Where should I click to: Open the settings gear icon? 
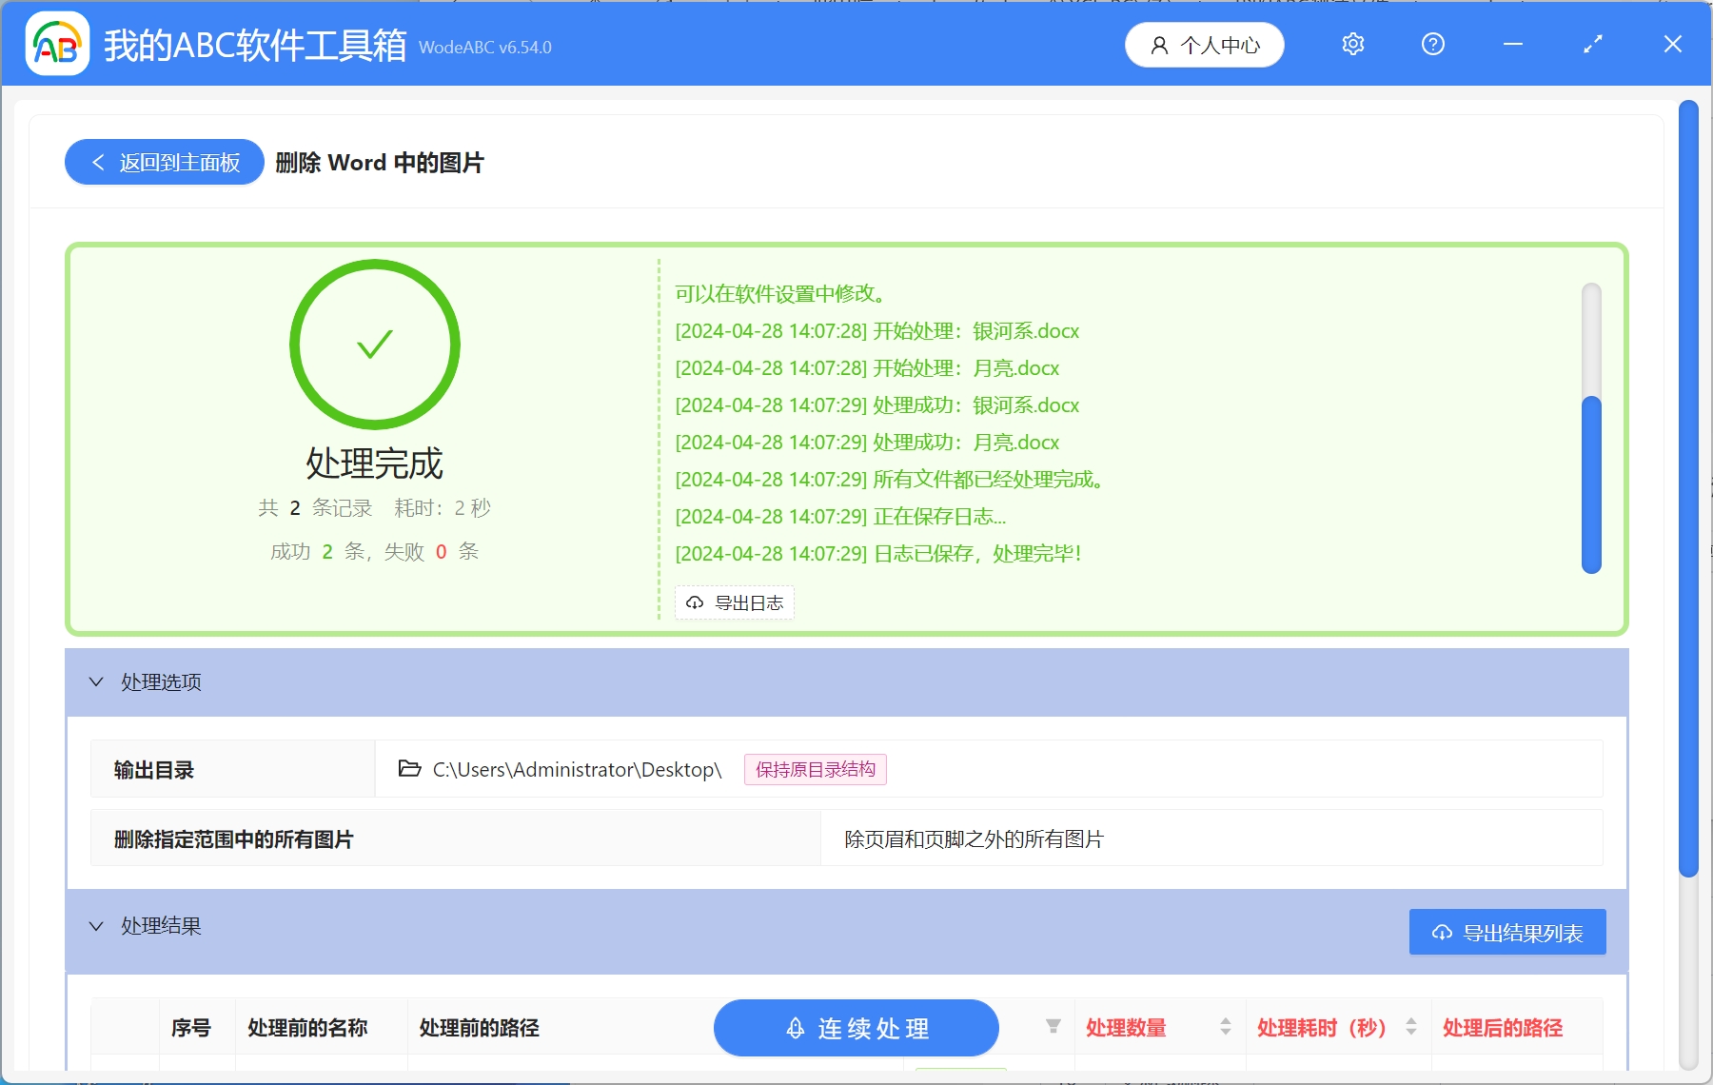pos(1353,44)
